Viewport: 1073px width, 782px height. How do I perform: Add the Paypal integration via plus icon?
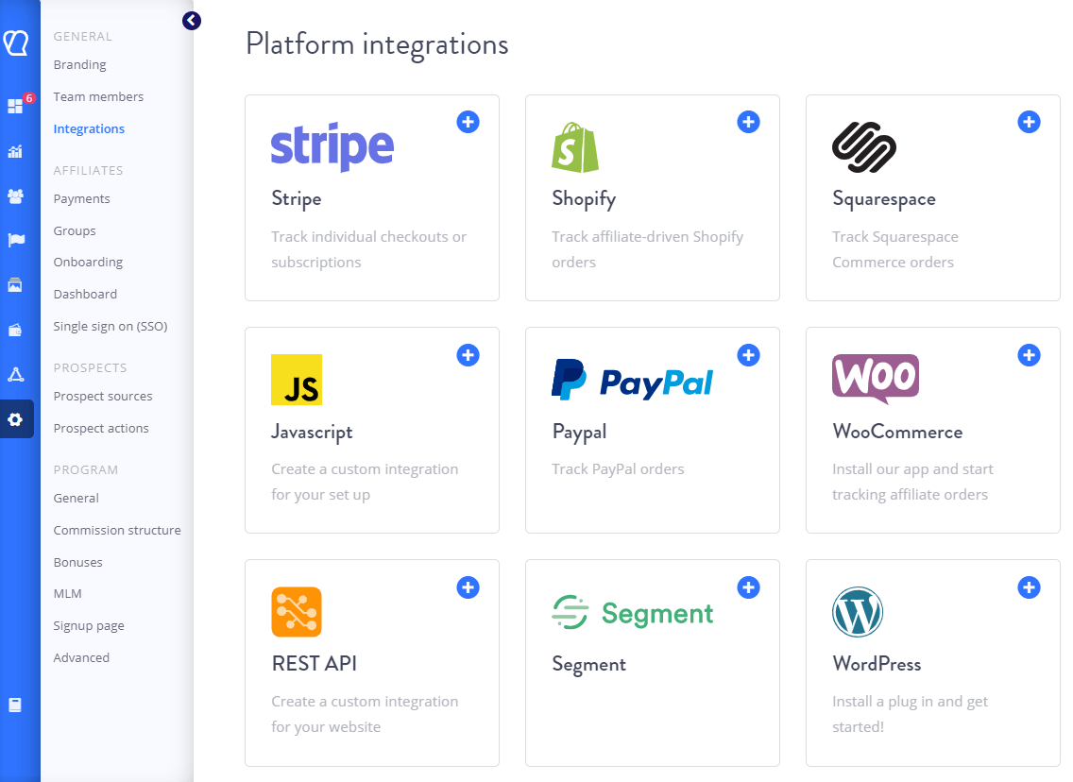point(749,355)
